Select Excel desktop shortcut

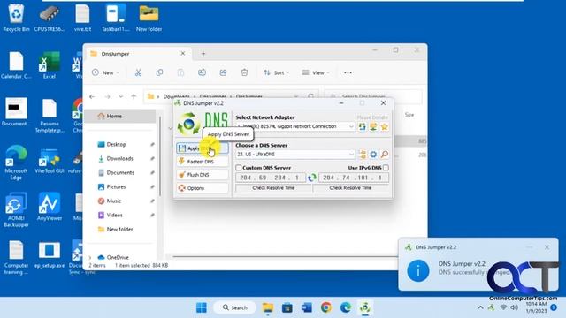click(50, 64)
